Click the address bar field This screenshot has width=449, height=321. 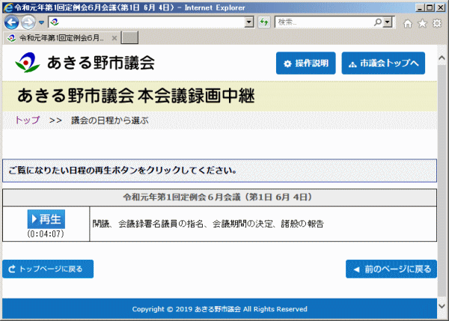point(147,22)
